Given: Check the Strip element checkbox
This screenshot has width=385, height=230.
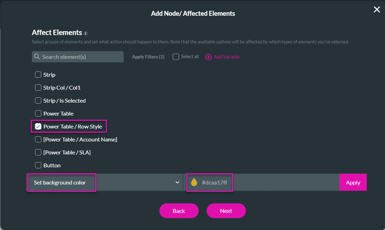Looking at the screenshot, I should [38, 75].
